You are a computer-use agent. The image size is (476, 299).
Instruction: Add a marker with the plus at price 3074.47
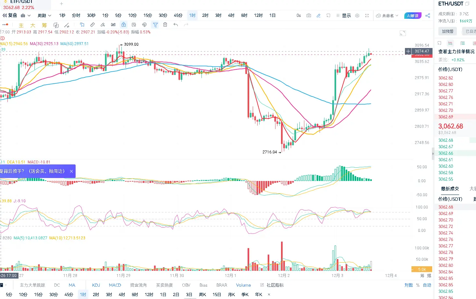(x=408, y=51)
